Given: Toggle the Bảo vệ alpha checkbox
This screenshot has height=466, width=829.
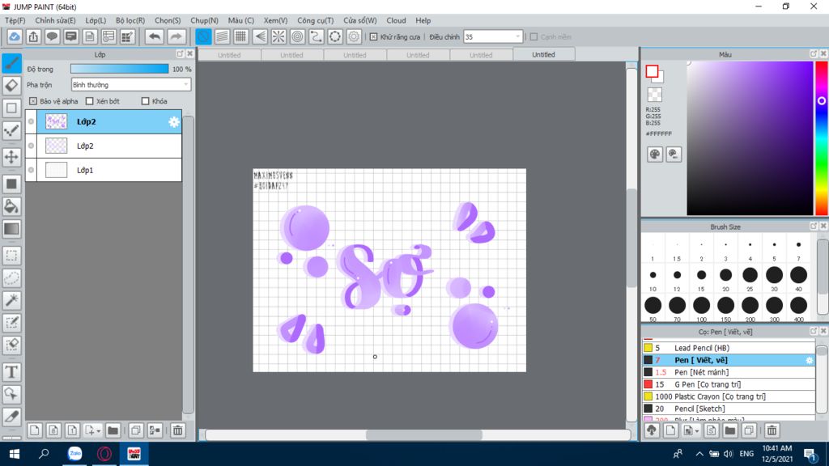Looking at the screenshot, I should pyautogui.click(x=32, y=101).
